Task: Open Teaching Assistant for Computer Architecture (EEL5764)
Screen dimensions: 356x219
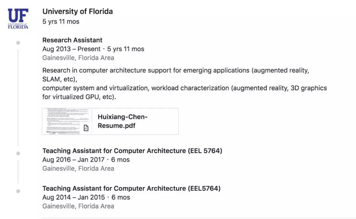Action: click(x=131, y=188)
